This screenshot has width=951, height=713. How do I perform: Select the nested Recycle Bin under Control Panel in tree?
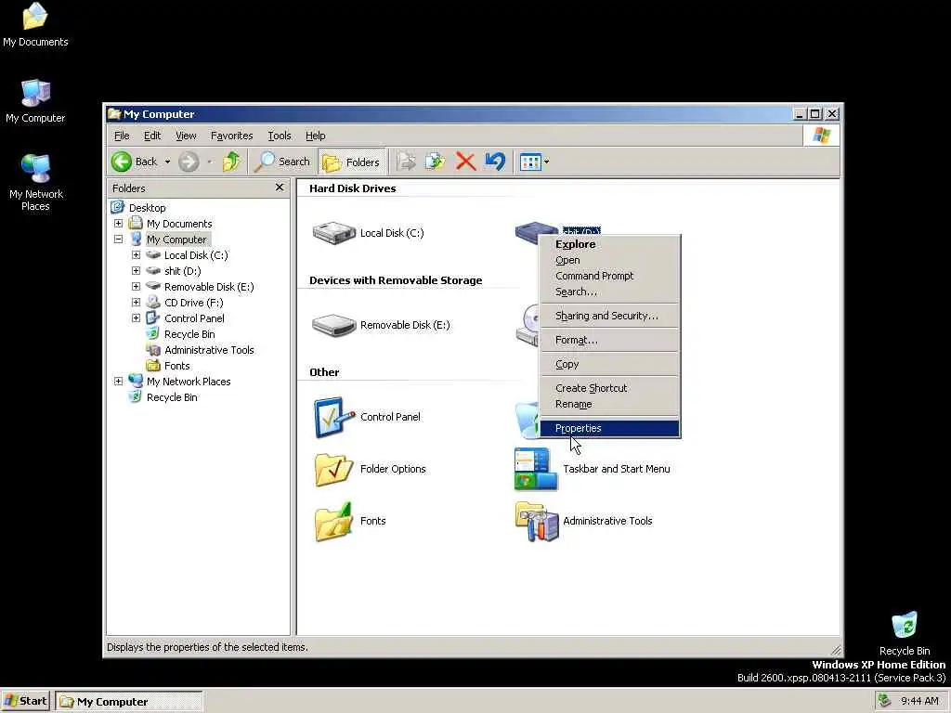click(x=189, y=334)
